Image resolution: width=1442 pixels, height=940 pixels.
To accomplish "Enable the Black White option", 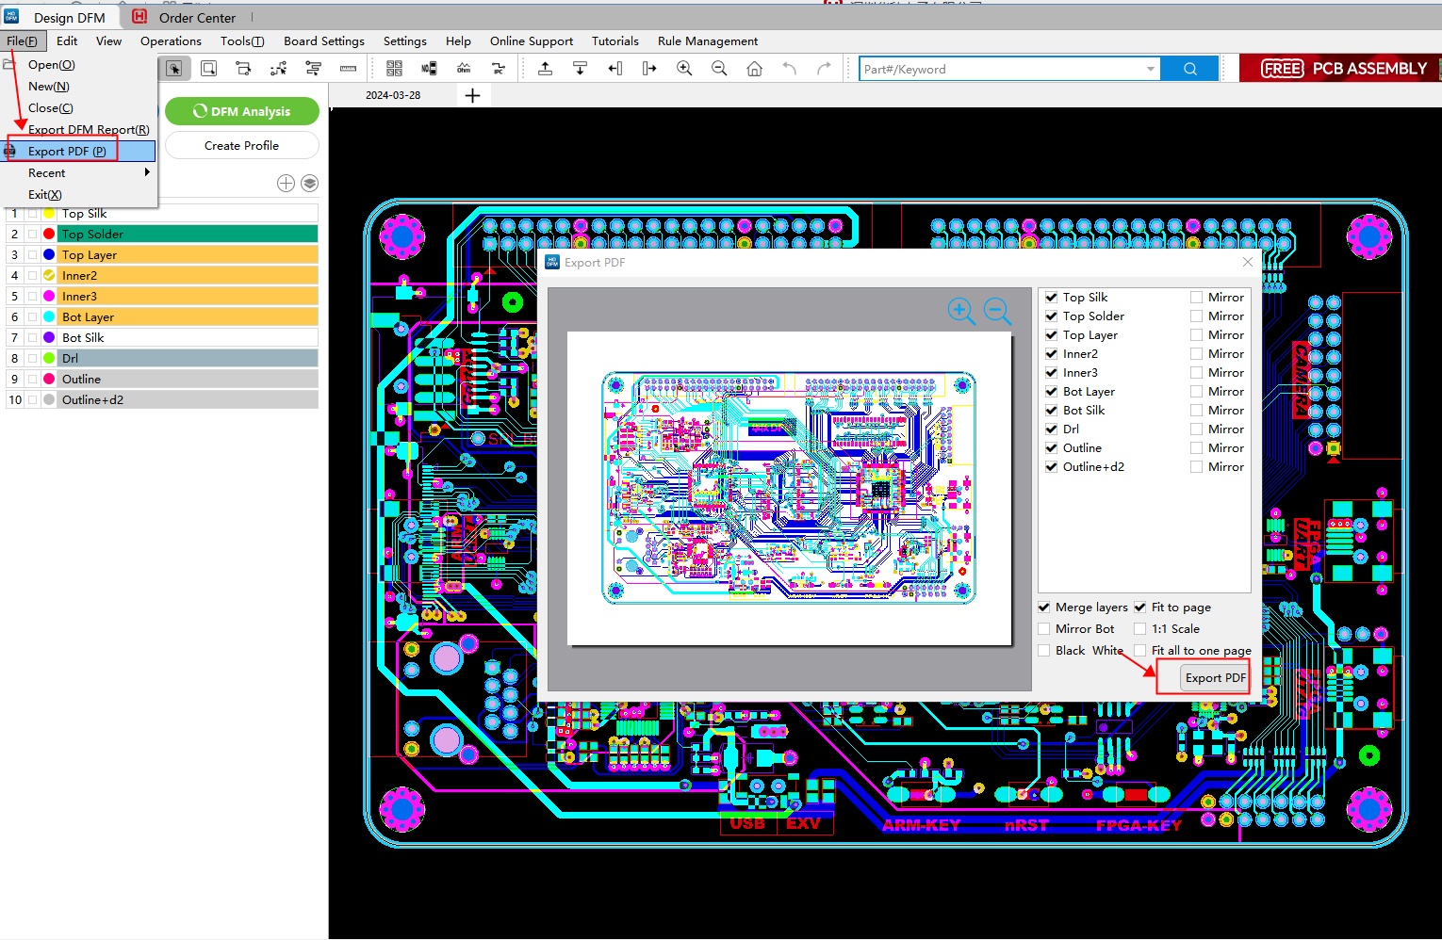I will pyautogui.click(x=1044, y=651).
